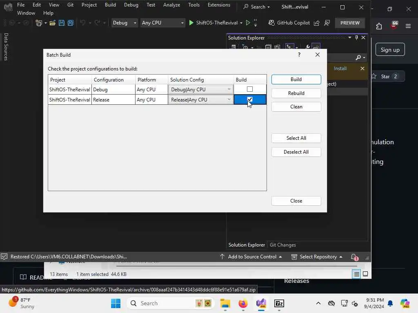The width and height of the screenshot is (418, 313).
Task: Click the browser extensions puzzle icon
Action: [379, 26]
